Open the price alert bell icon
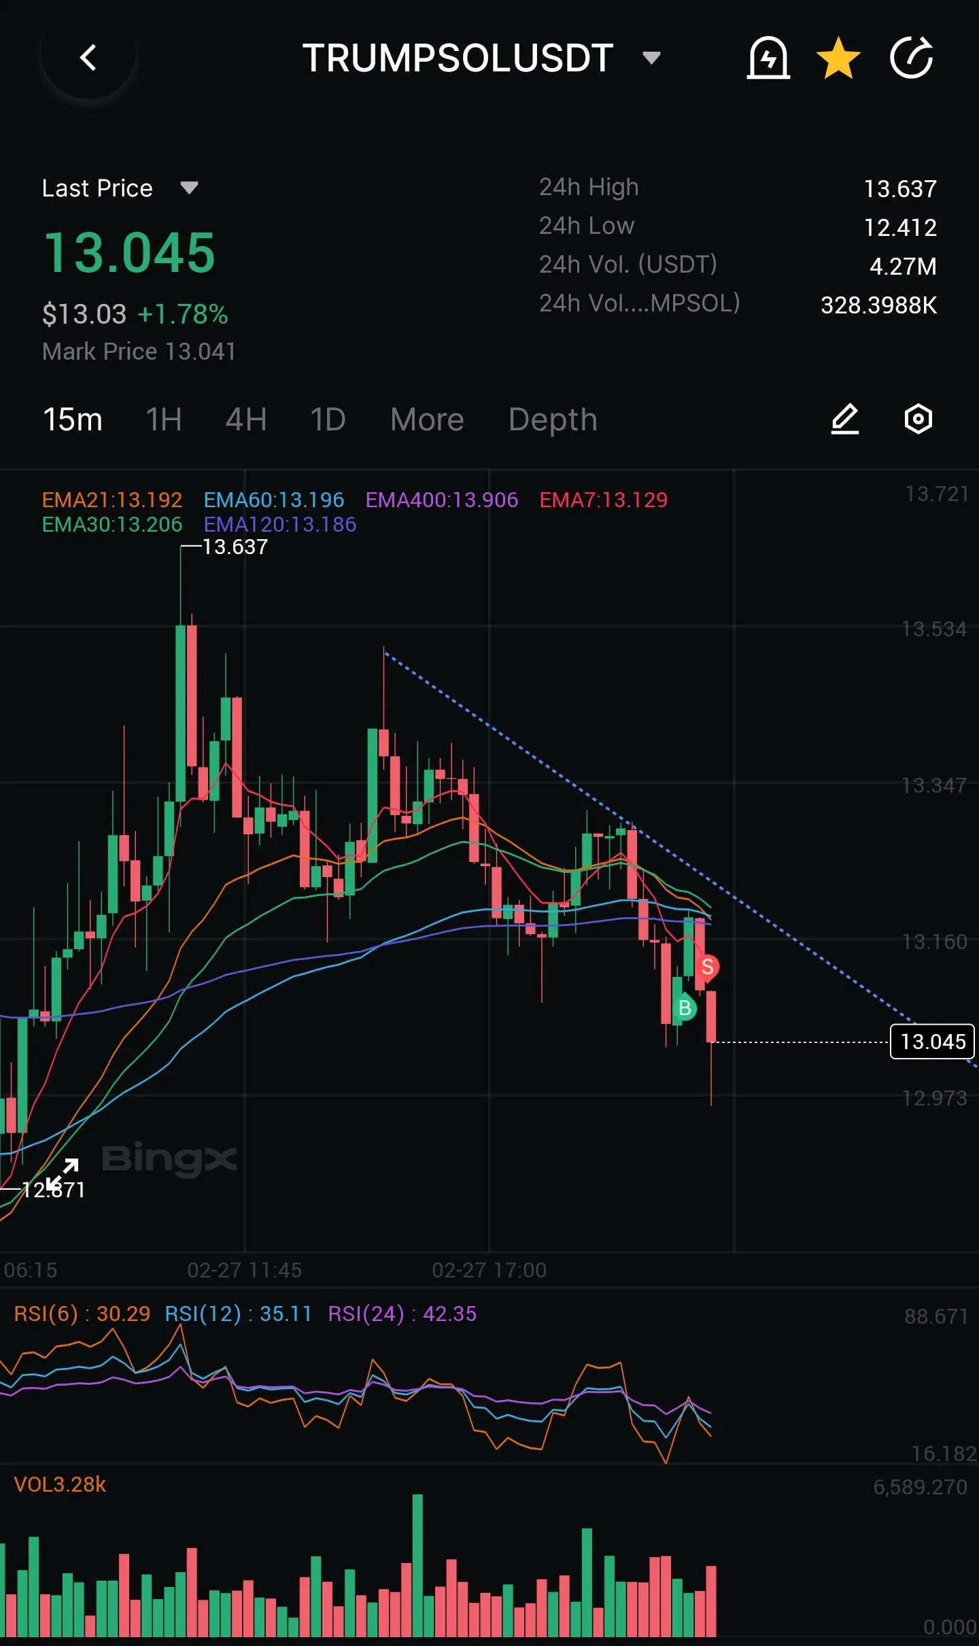 768,58
